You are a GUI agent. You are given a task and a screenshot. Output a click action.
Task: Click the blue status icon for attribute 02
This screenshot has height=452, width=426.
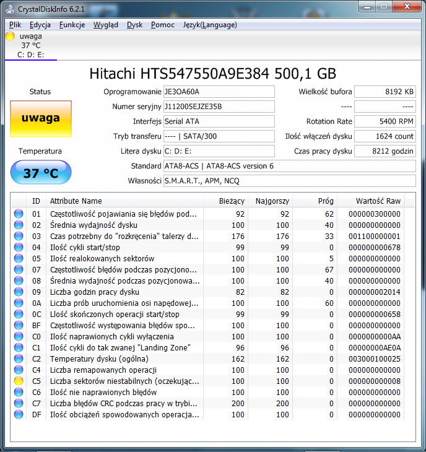click(19, 225)
